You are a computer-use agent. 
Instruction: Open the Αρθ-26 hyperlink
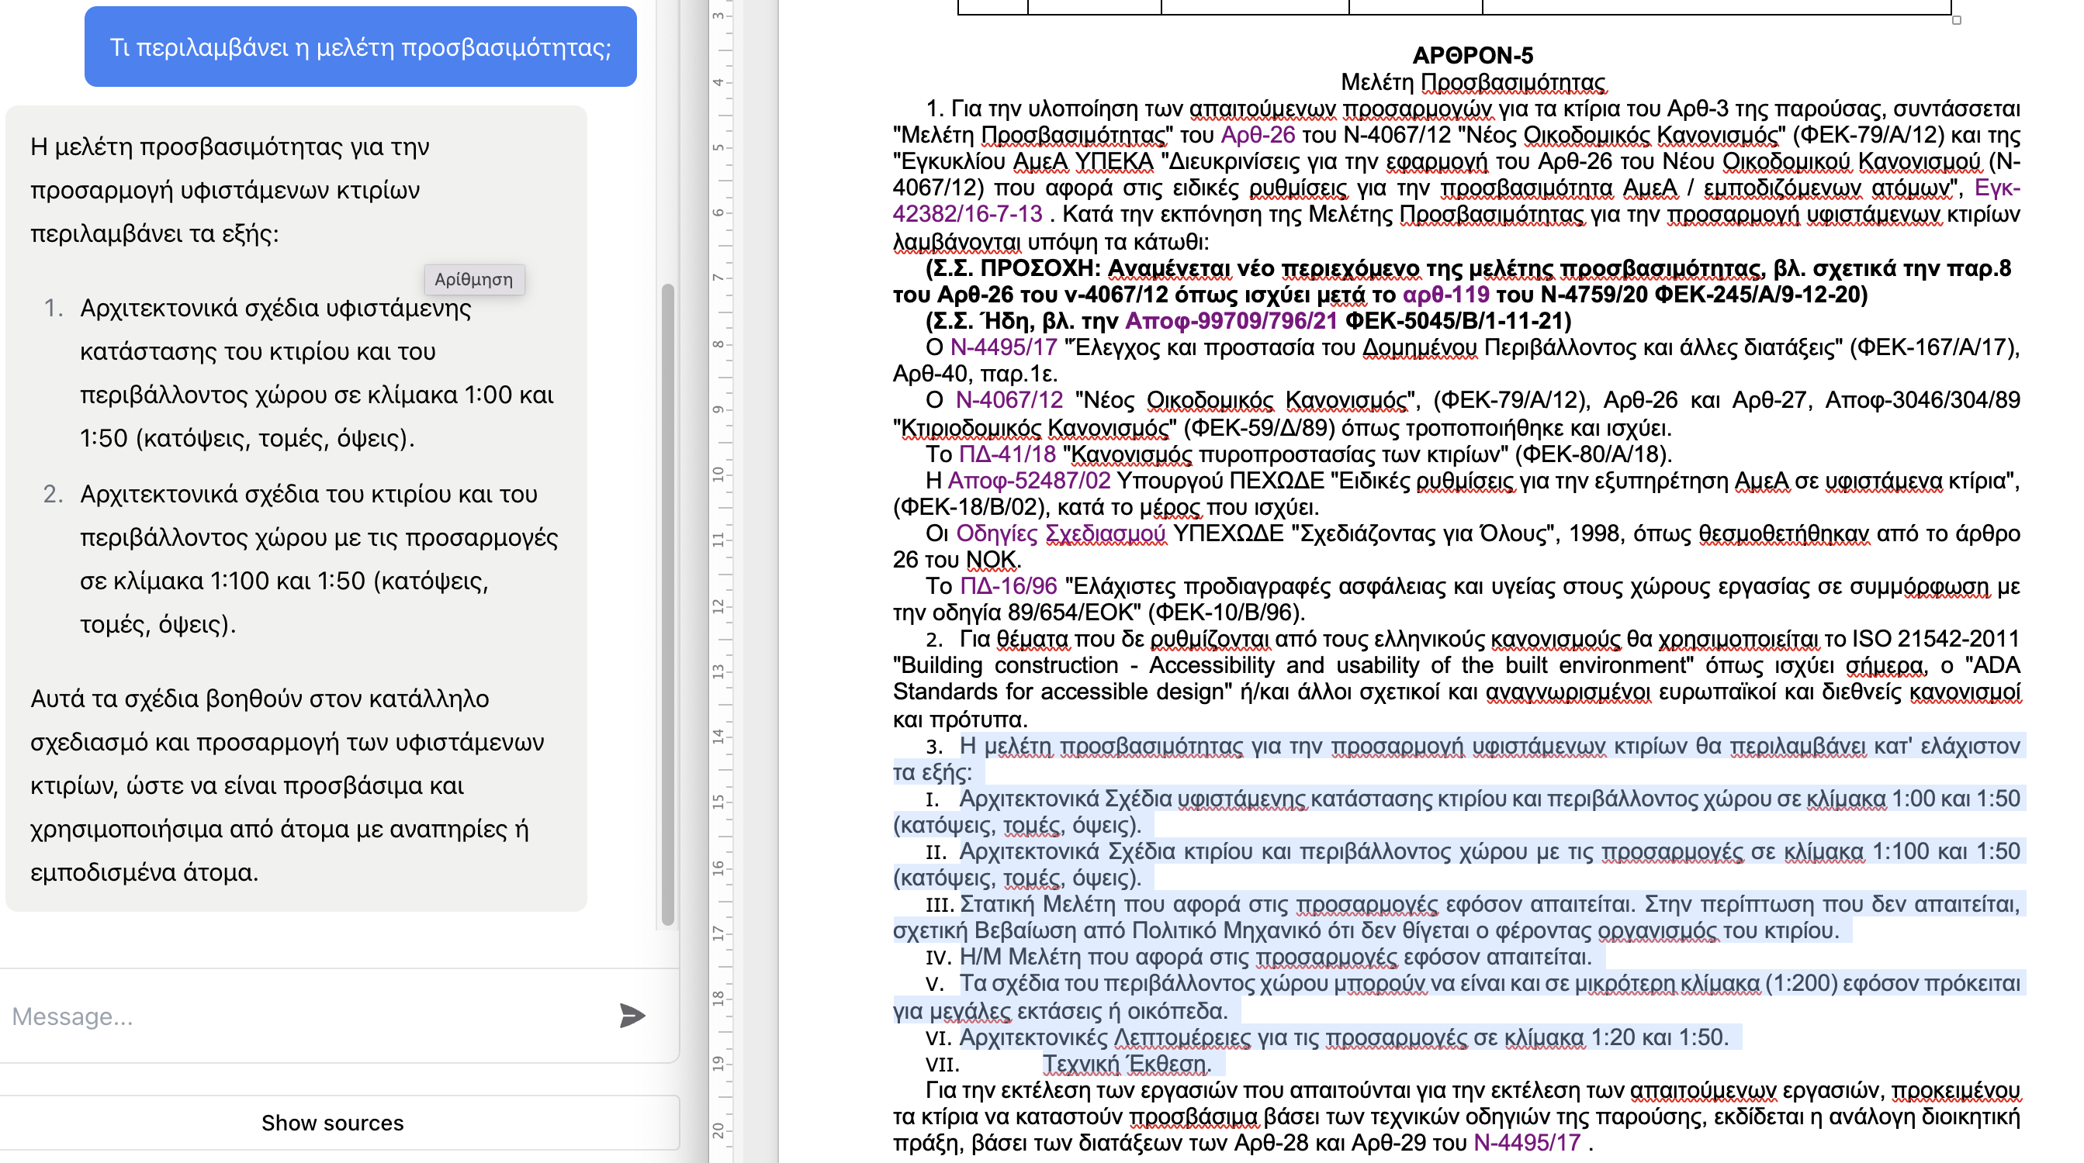point(1257,135)
